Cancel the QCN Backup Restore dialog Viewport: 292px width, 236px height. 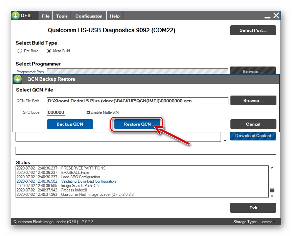[253, 124]
